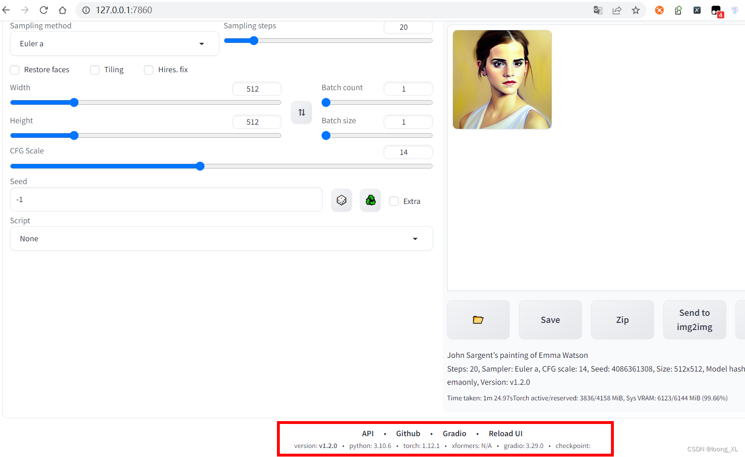Go forward in browser history
Image resolution: width=745 pixels, height=457 pixels.
[25, 10]
